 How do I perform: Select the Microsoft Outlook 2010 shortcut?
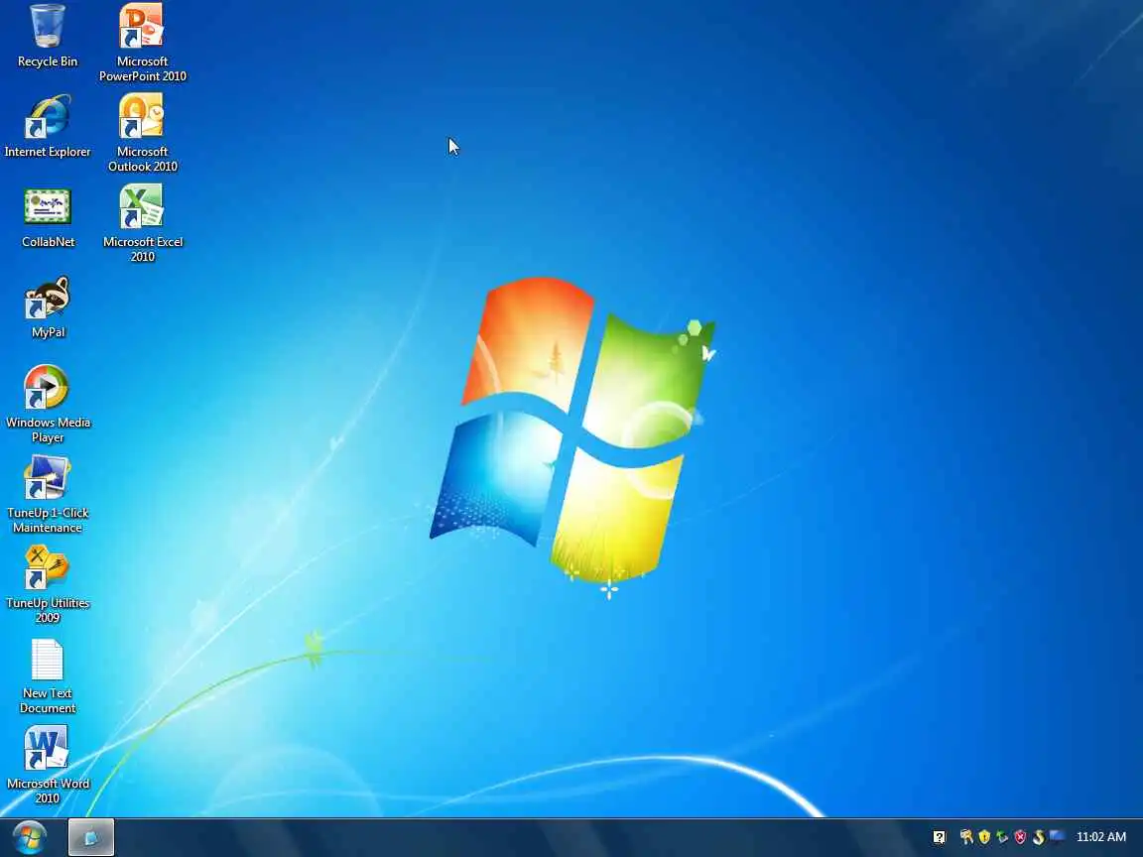point(142,133)
